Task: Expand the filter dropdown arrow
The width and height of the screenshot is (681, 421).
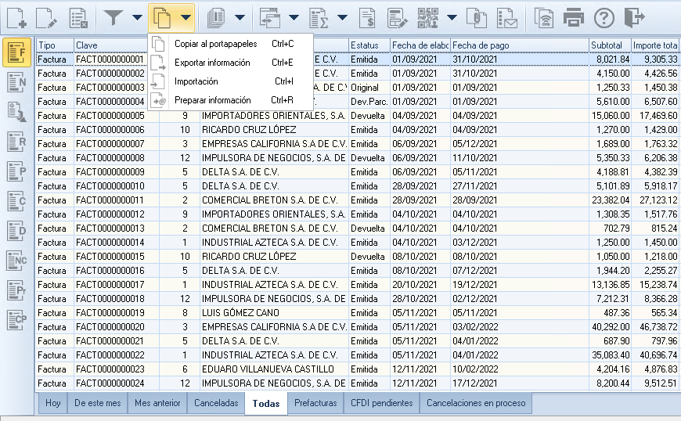Action: 137,18
